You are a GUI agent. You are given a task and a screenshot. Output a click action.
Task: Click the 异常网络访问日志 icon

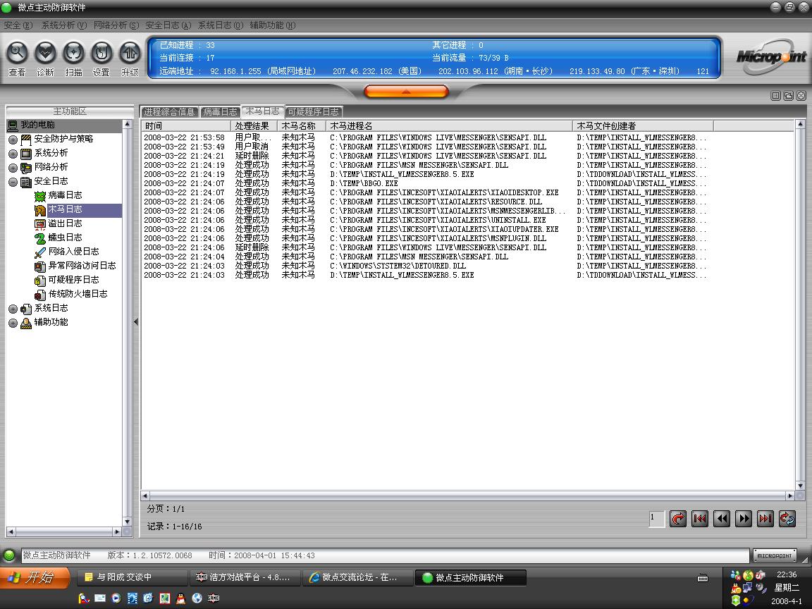(40, 266)
